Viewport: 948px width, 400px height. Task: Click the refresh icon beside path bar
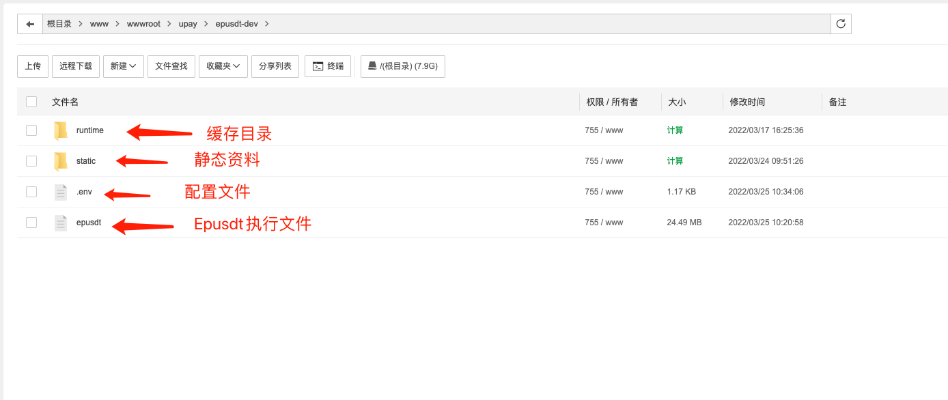pos(841,24)
